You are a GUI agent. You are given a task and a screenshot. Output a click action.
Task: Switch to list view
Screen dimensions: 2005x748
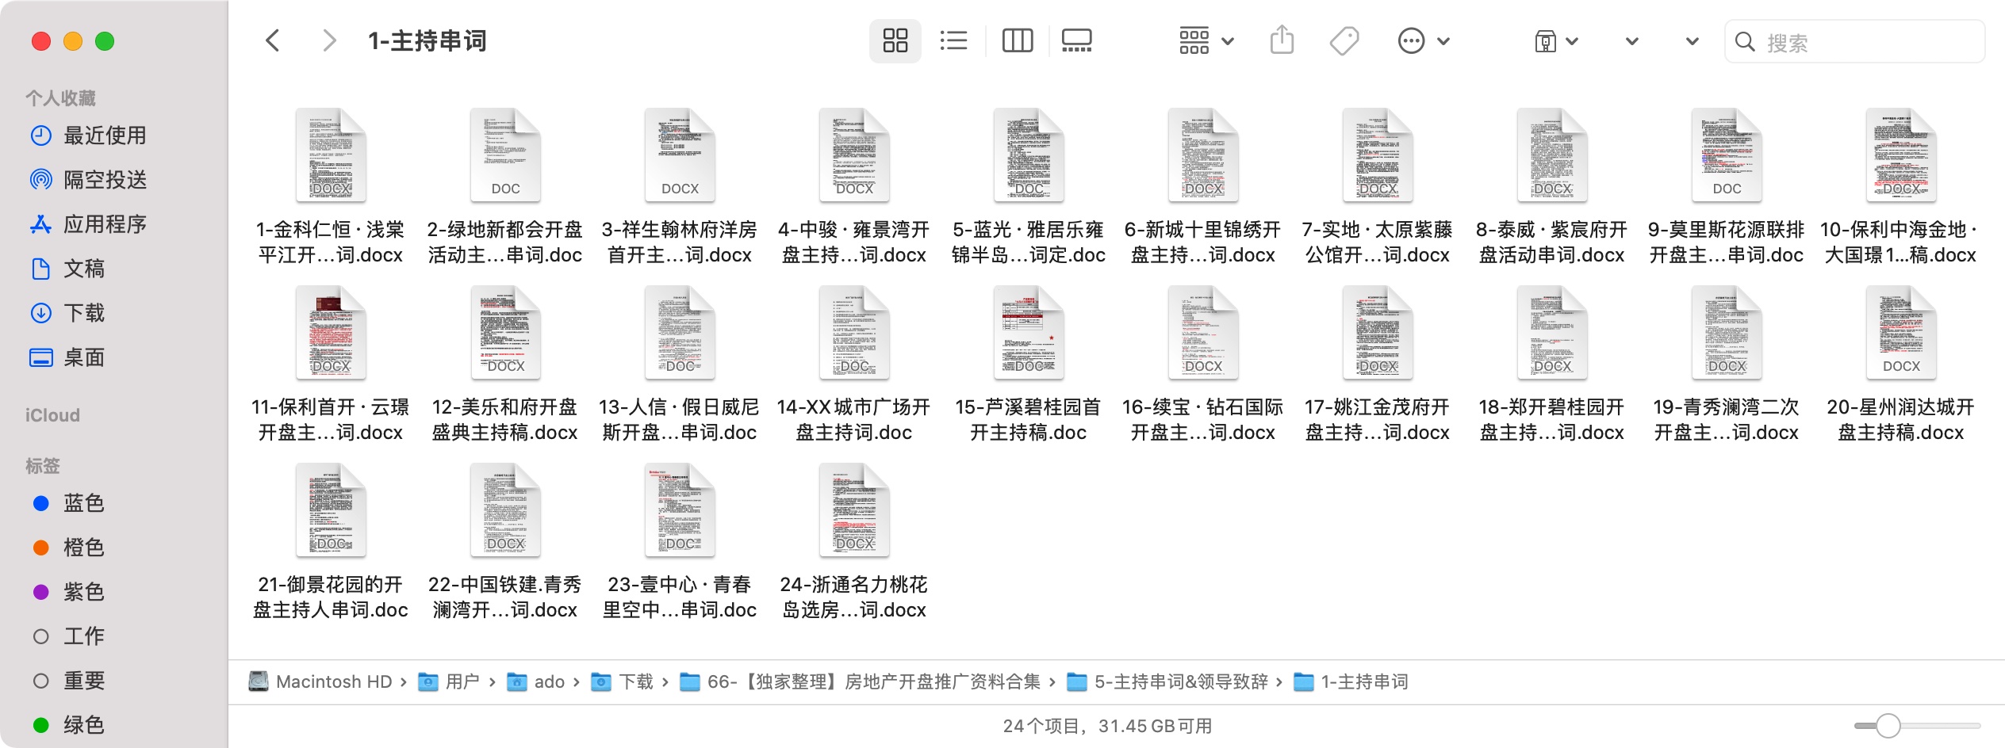pos(953,41)
